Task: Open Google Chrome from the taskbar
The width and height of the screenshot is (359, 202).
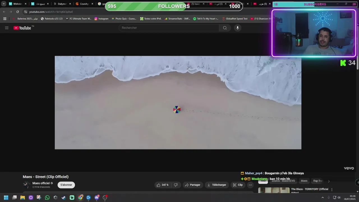Action: click(x=80, y=198)
